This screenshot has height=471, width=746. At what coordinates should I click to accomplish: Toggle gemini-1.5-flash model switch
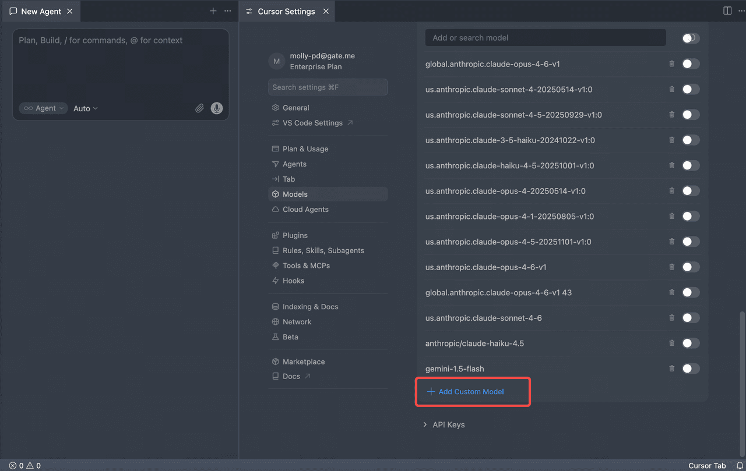(691, 369)
